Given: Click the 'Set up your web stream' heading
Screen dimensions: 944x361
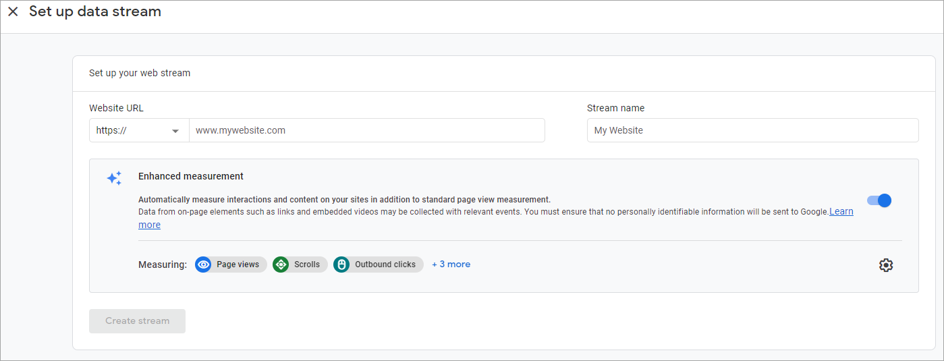Looking at the screenshot, I should click(140, 73).
